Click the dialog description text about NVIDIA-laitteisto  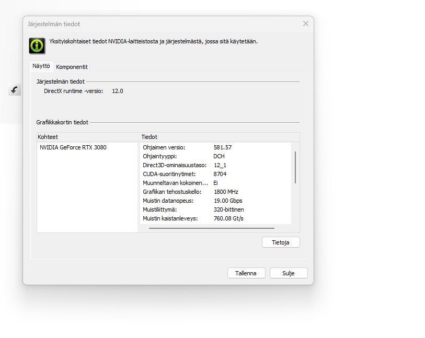pyautogui.click(x=153, y=41)
